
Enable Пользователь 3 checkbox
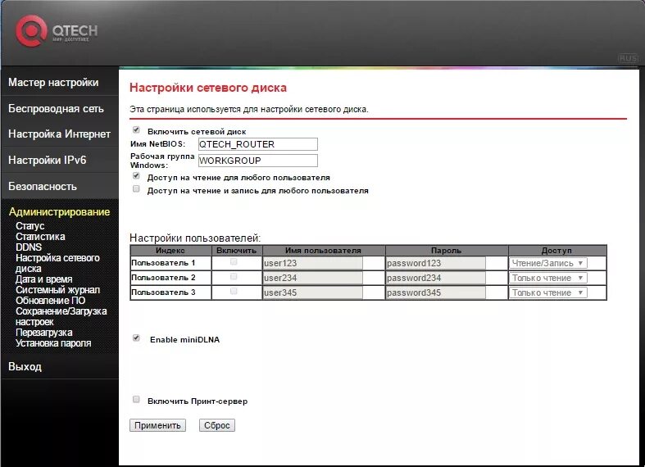click(234, 292)
